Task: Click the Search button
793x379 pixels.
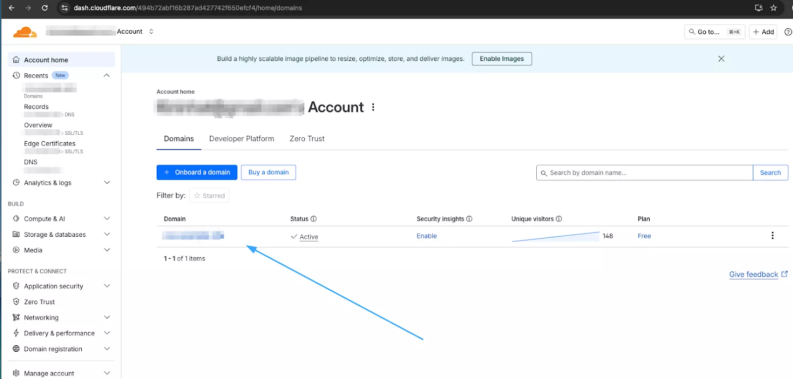Action: tap(770, 172)
